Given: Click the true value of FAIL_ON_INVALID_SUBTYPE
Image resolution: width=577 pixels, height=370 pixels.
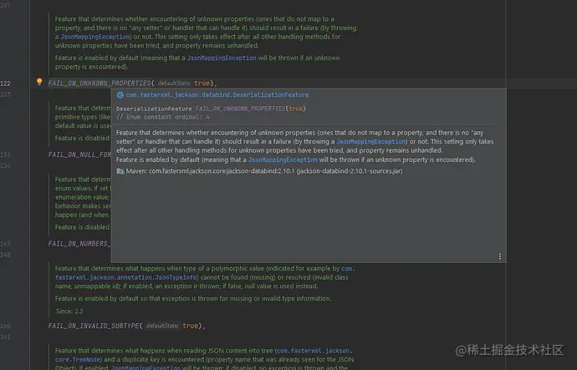Looking at the screenshot, I should coord(191,326).
